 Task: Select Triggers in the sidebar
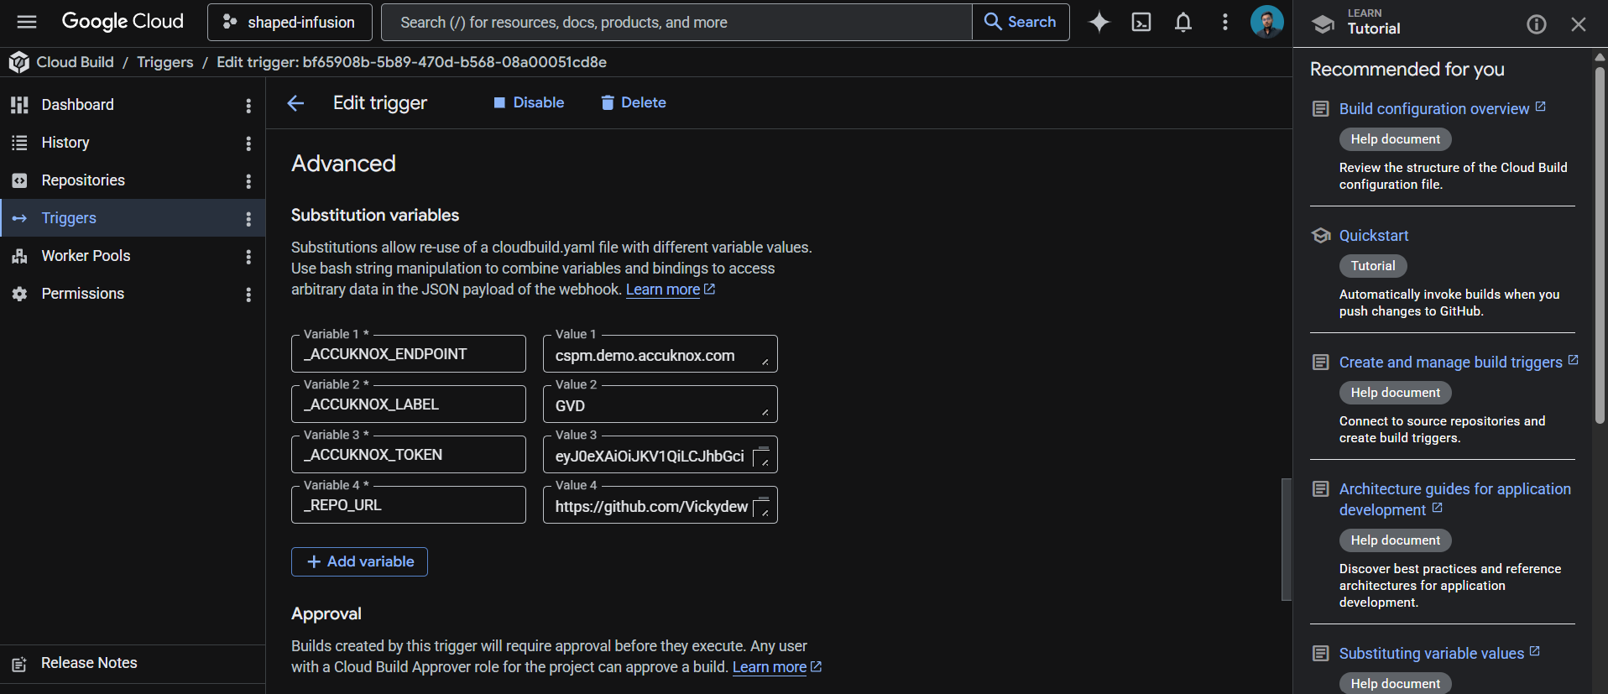click(133, 218)
